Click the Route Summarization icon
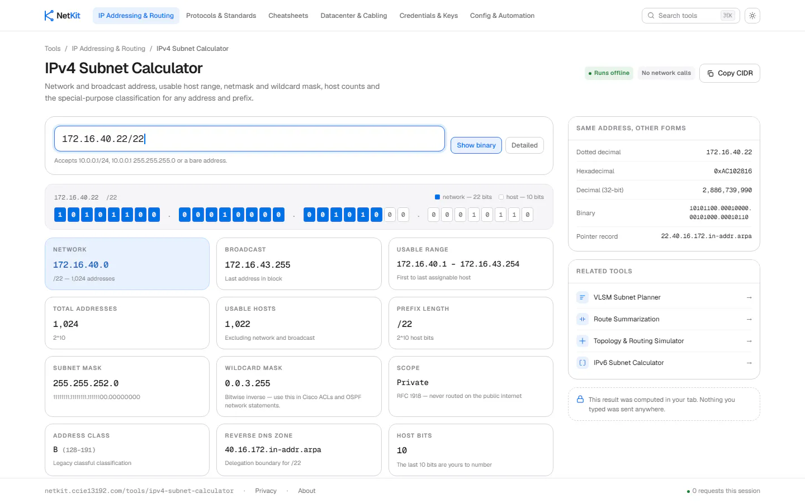This screenshot has width=805, height=503. [583, 319]
